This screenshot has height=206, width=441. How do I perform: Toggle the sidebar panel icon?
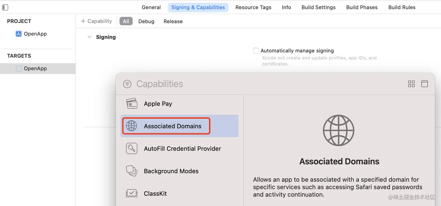point(5,8)
